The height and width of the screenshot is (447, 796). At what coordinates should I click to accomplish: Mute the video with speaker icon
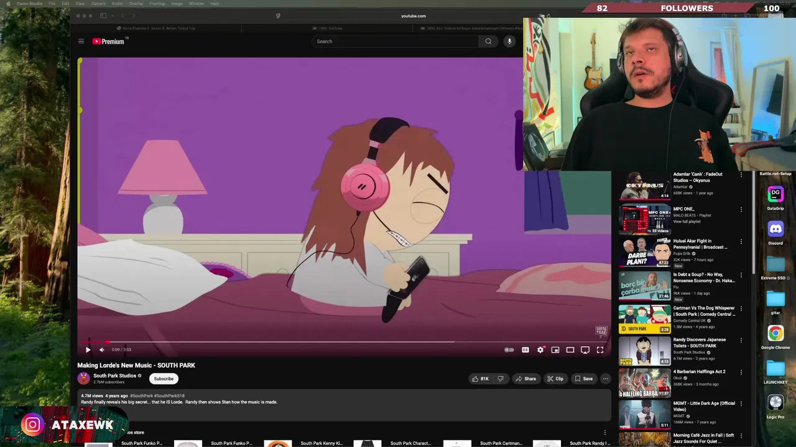[x=102, y=350]
